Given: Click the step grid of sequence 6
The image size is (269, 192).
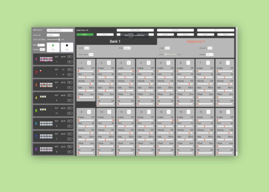Looking at the screenshot, I should tap(46, 123).
